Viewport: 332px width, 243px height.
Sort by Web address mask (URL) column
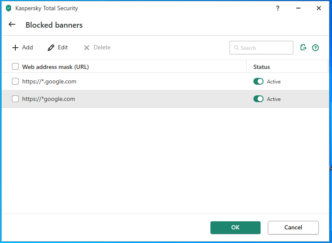55,67
